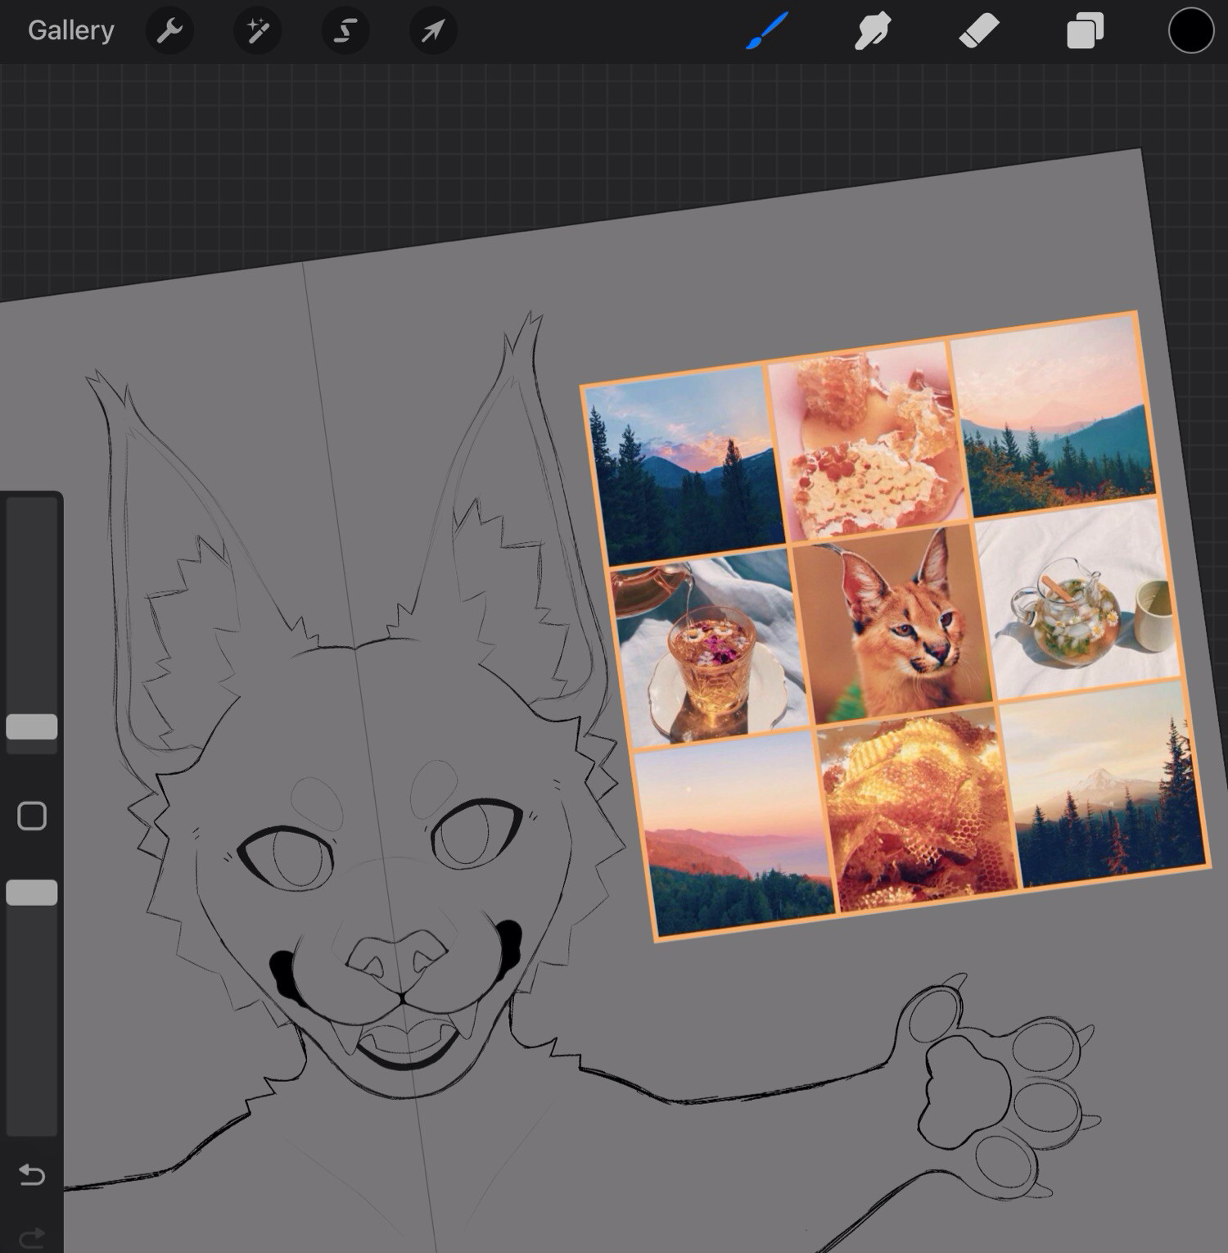This screenshot has width=1228, height=1253.
Task: Tap the glass teapot reference photo
Action: click(1079, 599)
